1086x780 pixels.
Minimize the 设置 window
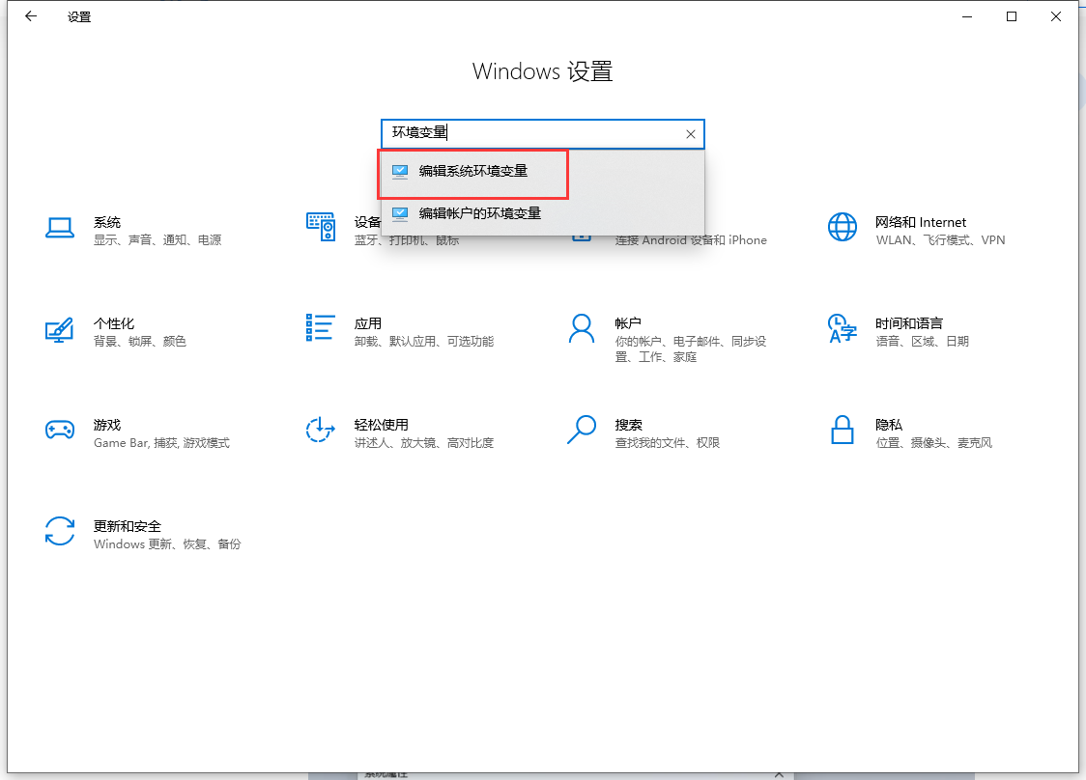pos(967,16)
